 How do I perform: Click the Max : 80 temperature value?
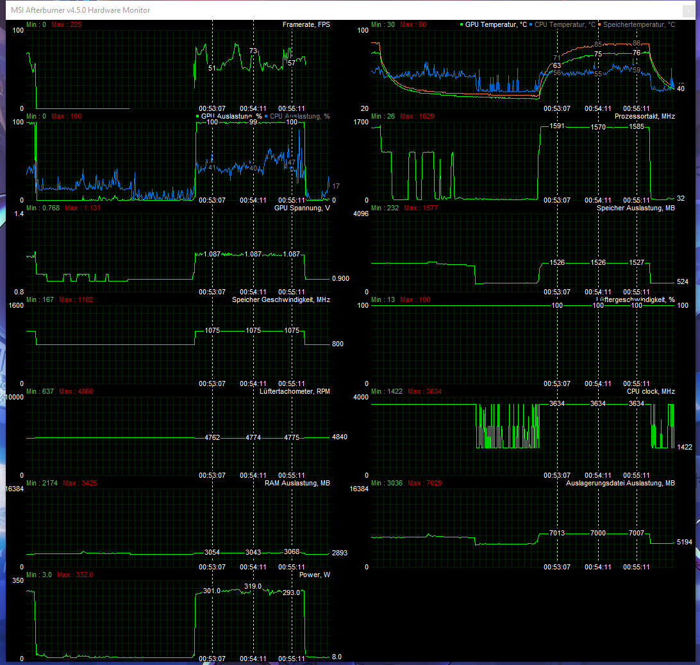pos(413,24)
